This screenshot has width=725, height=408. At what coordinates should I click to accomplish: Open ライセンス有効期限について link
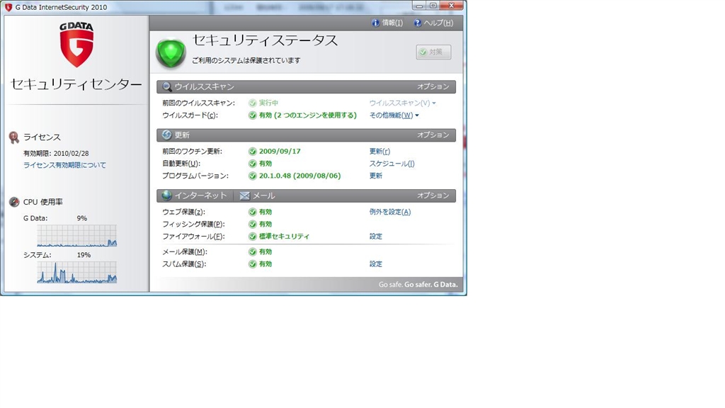point(64,164)
